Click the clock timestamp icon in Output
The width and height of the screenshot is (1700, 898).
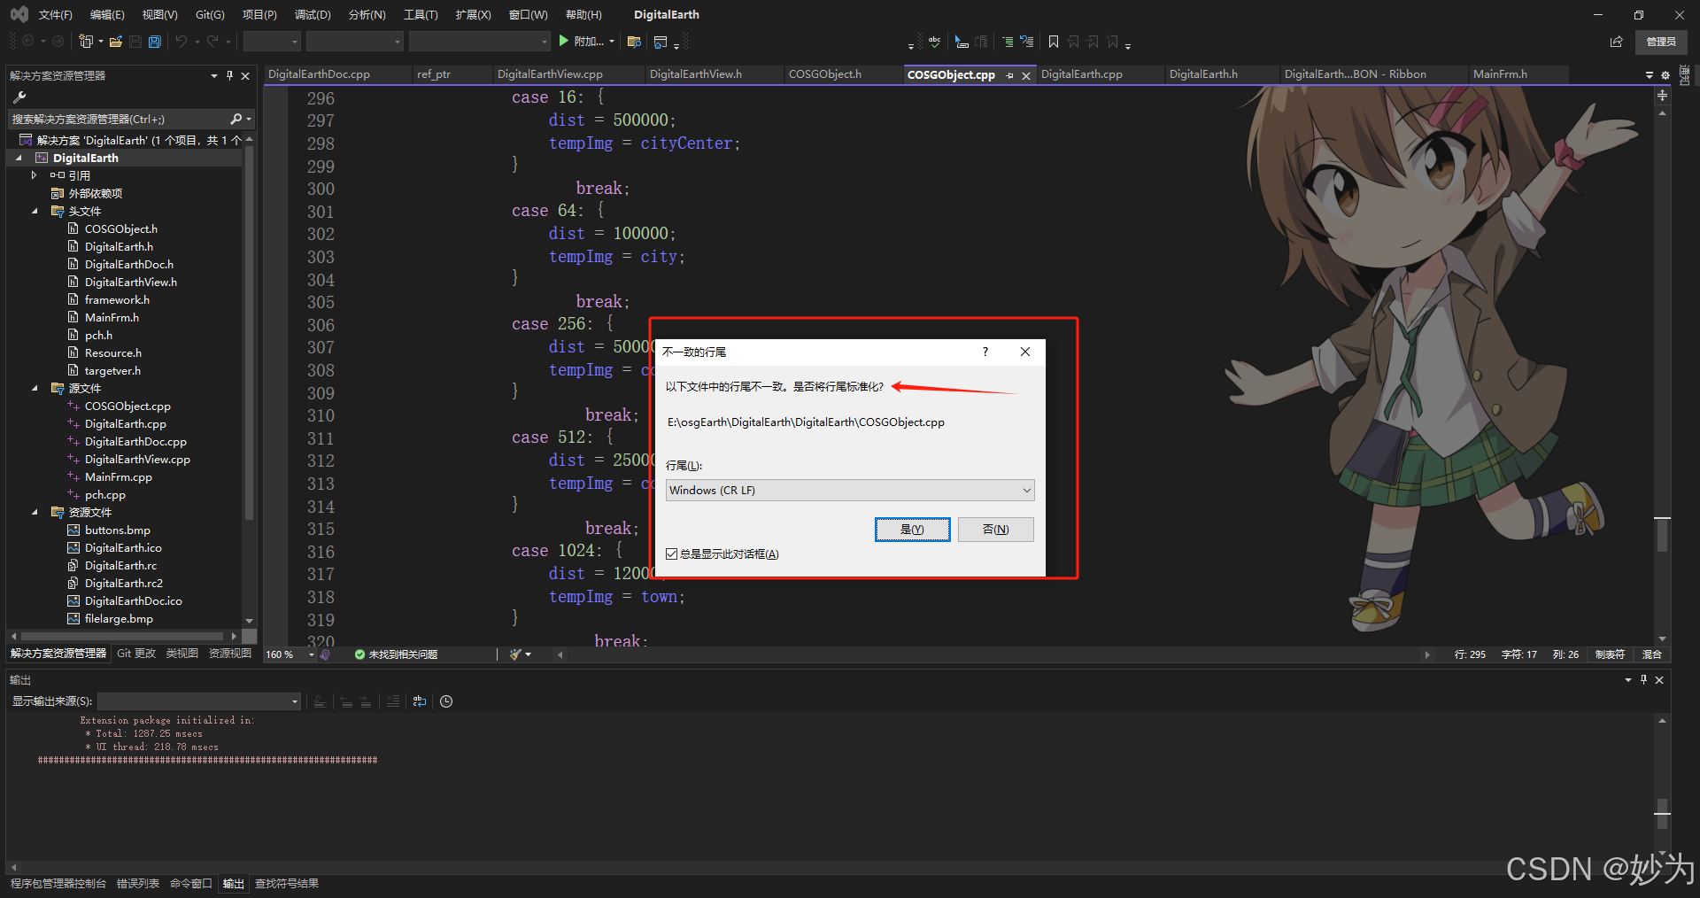point(446,701)
